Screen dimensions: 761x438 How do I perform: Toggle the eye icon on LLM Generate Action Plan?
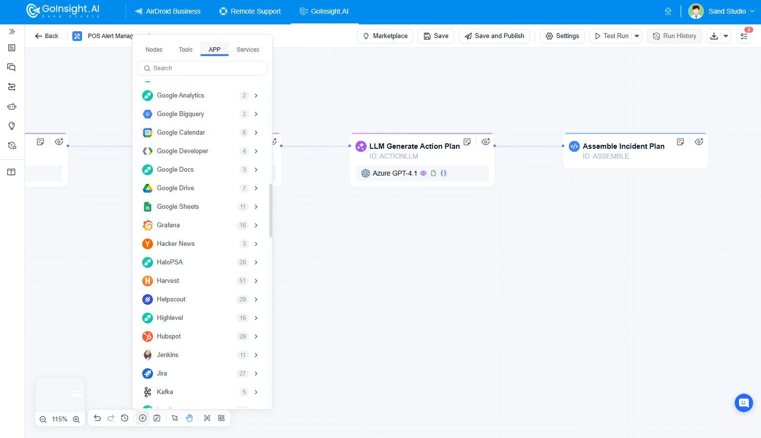[485, 142]
